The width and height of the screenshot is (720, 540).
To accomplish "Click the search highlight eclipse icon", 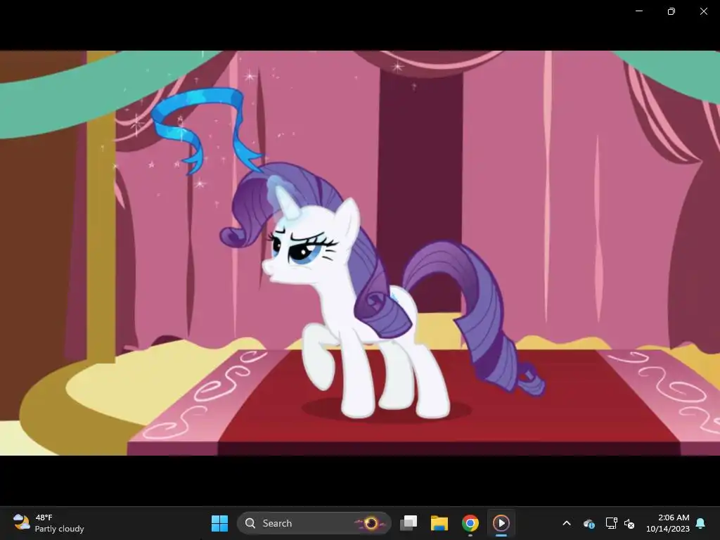I will coord(371,523).
